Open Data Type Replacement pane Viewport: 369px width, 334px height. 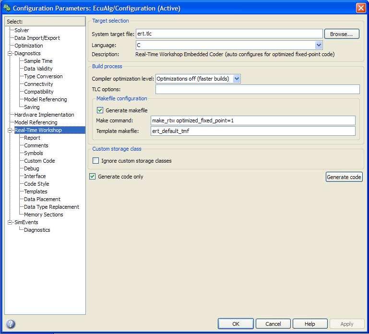(x=51, y=207)
